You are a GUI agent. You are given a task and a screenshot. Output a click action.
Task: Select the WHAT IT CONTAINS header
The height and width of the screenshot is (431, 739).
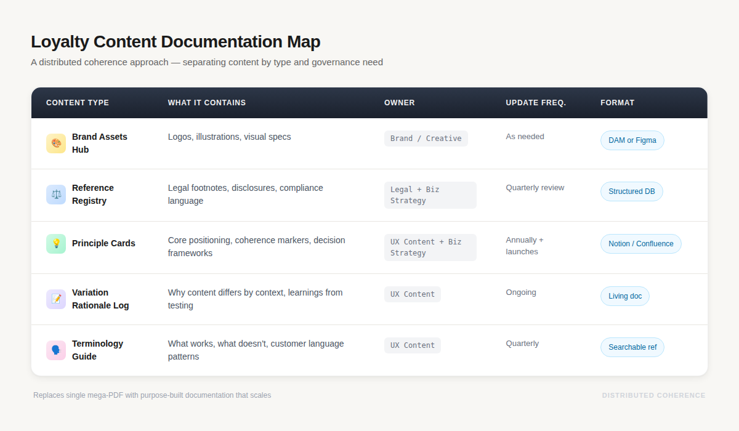click(206, 103)
